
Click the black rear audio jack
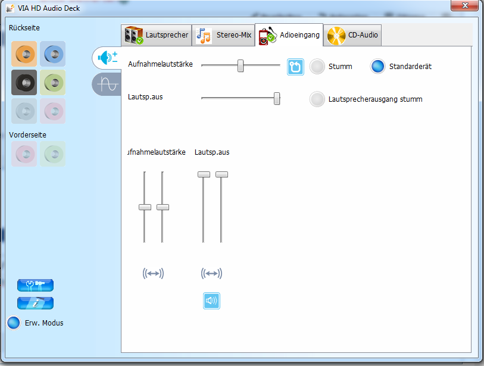coord(24,82)
